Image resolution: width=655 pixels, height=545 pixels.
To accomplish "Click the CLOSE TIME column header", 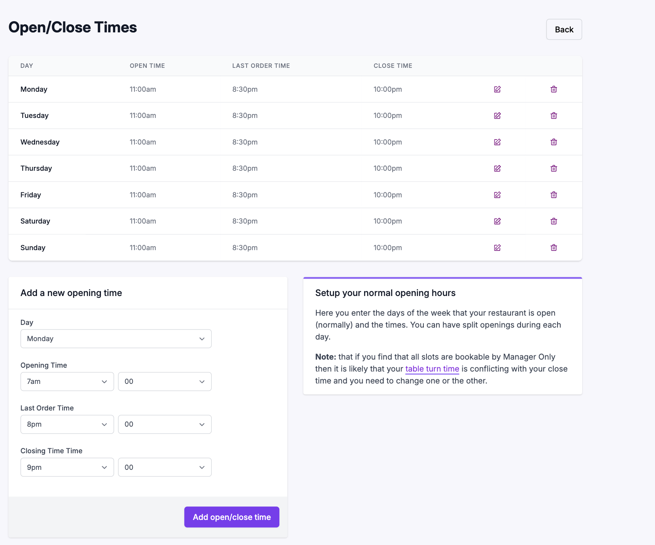I will [x=393, y=66].
